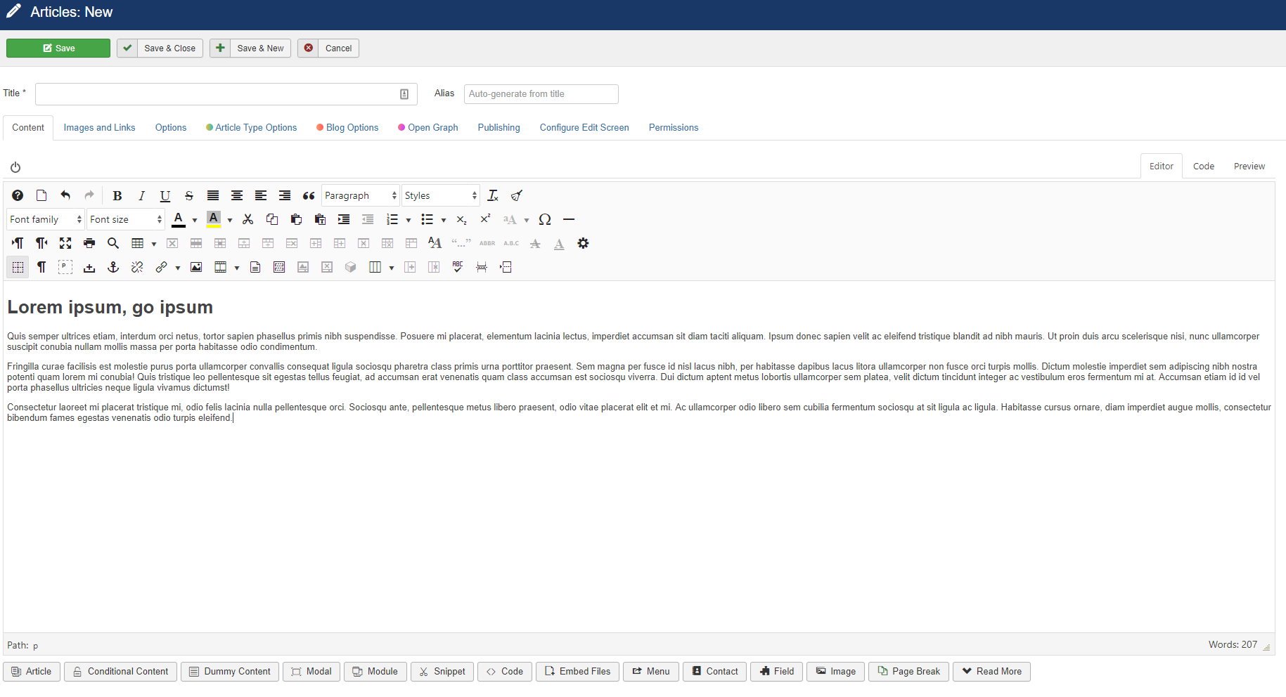This screenshot has height=697, width=1286.
Task: Toggle the editor on/off power icon
Action: (15, 167)
